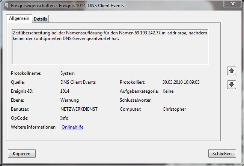
Task: Select the Allgemein tab
Action: tap(19, 18)
